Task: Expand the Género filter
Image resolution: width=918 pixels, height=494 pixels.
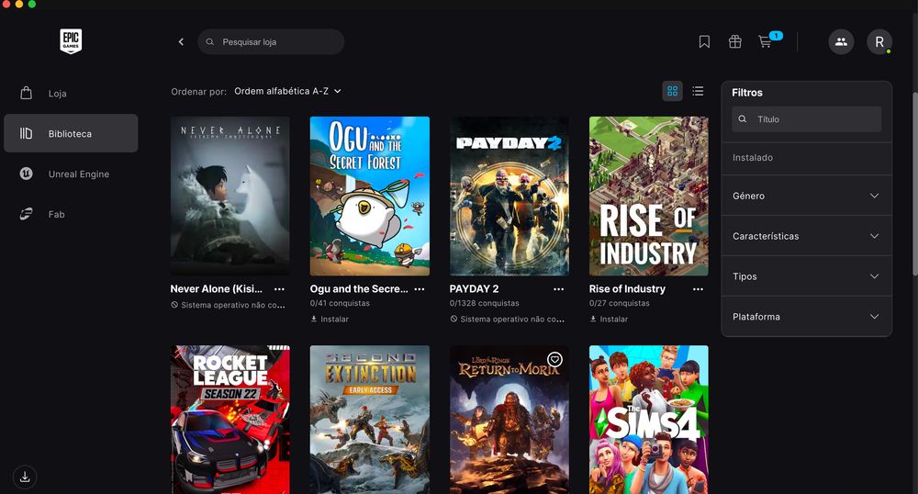Action: pyautogui.click(x=806, y=196)
